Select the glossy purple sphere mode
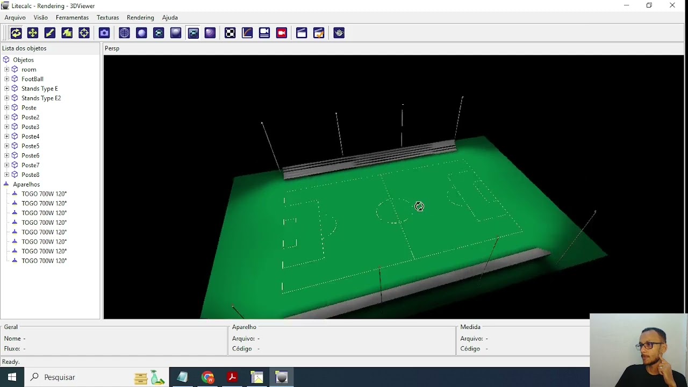Image resolution: width=688 pixels, height=387 pixels. pos(210,33)
